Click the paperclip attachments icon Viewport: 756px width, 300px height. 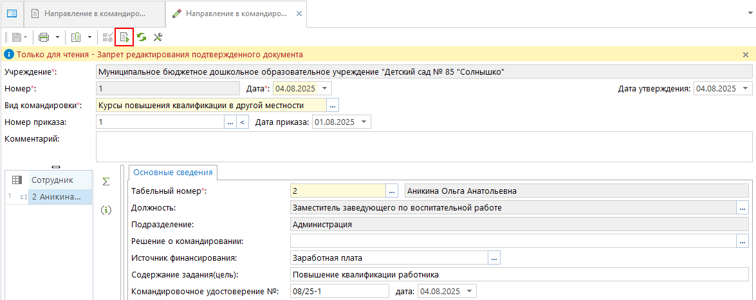tap(76, 37)
